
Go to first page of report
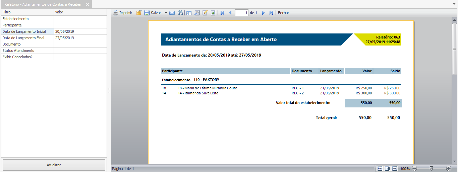point(222,13)
